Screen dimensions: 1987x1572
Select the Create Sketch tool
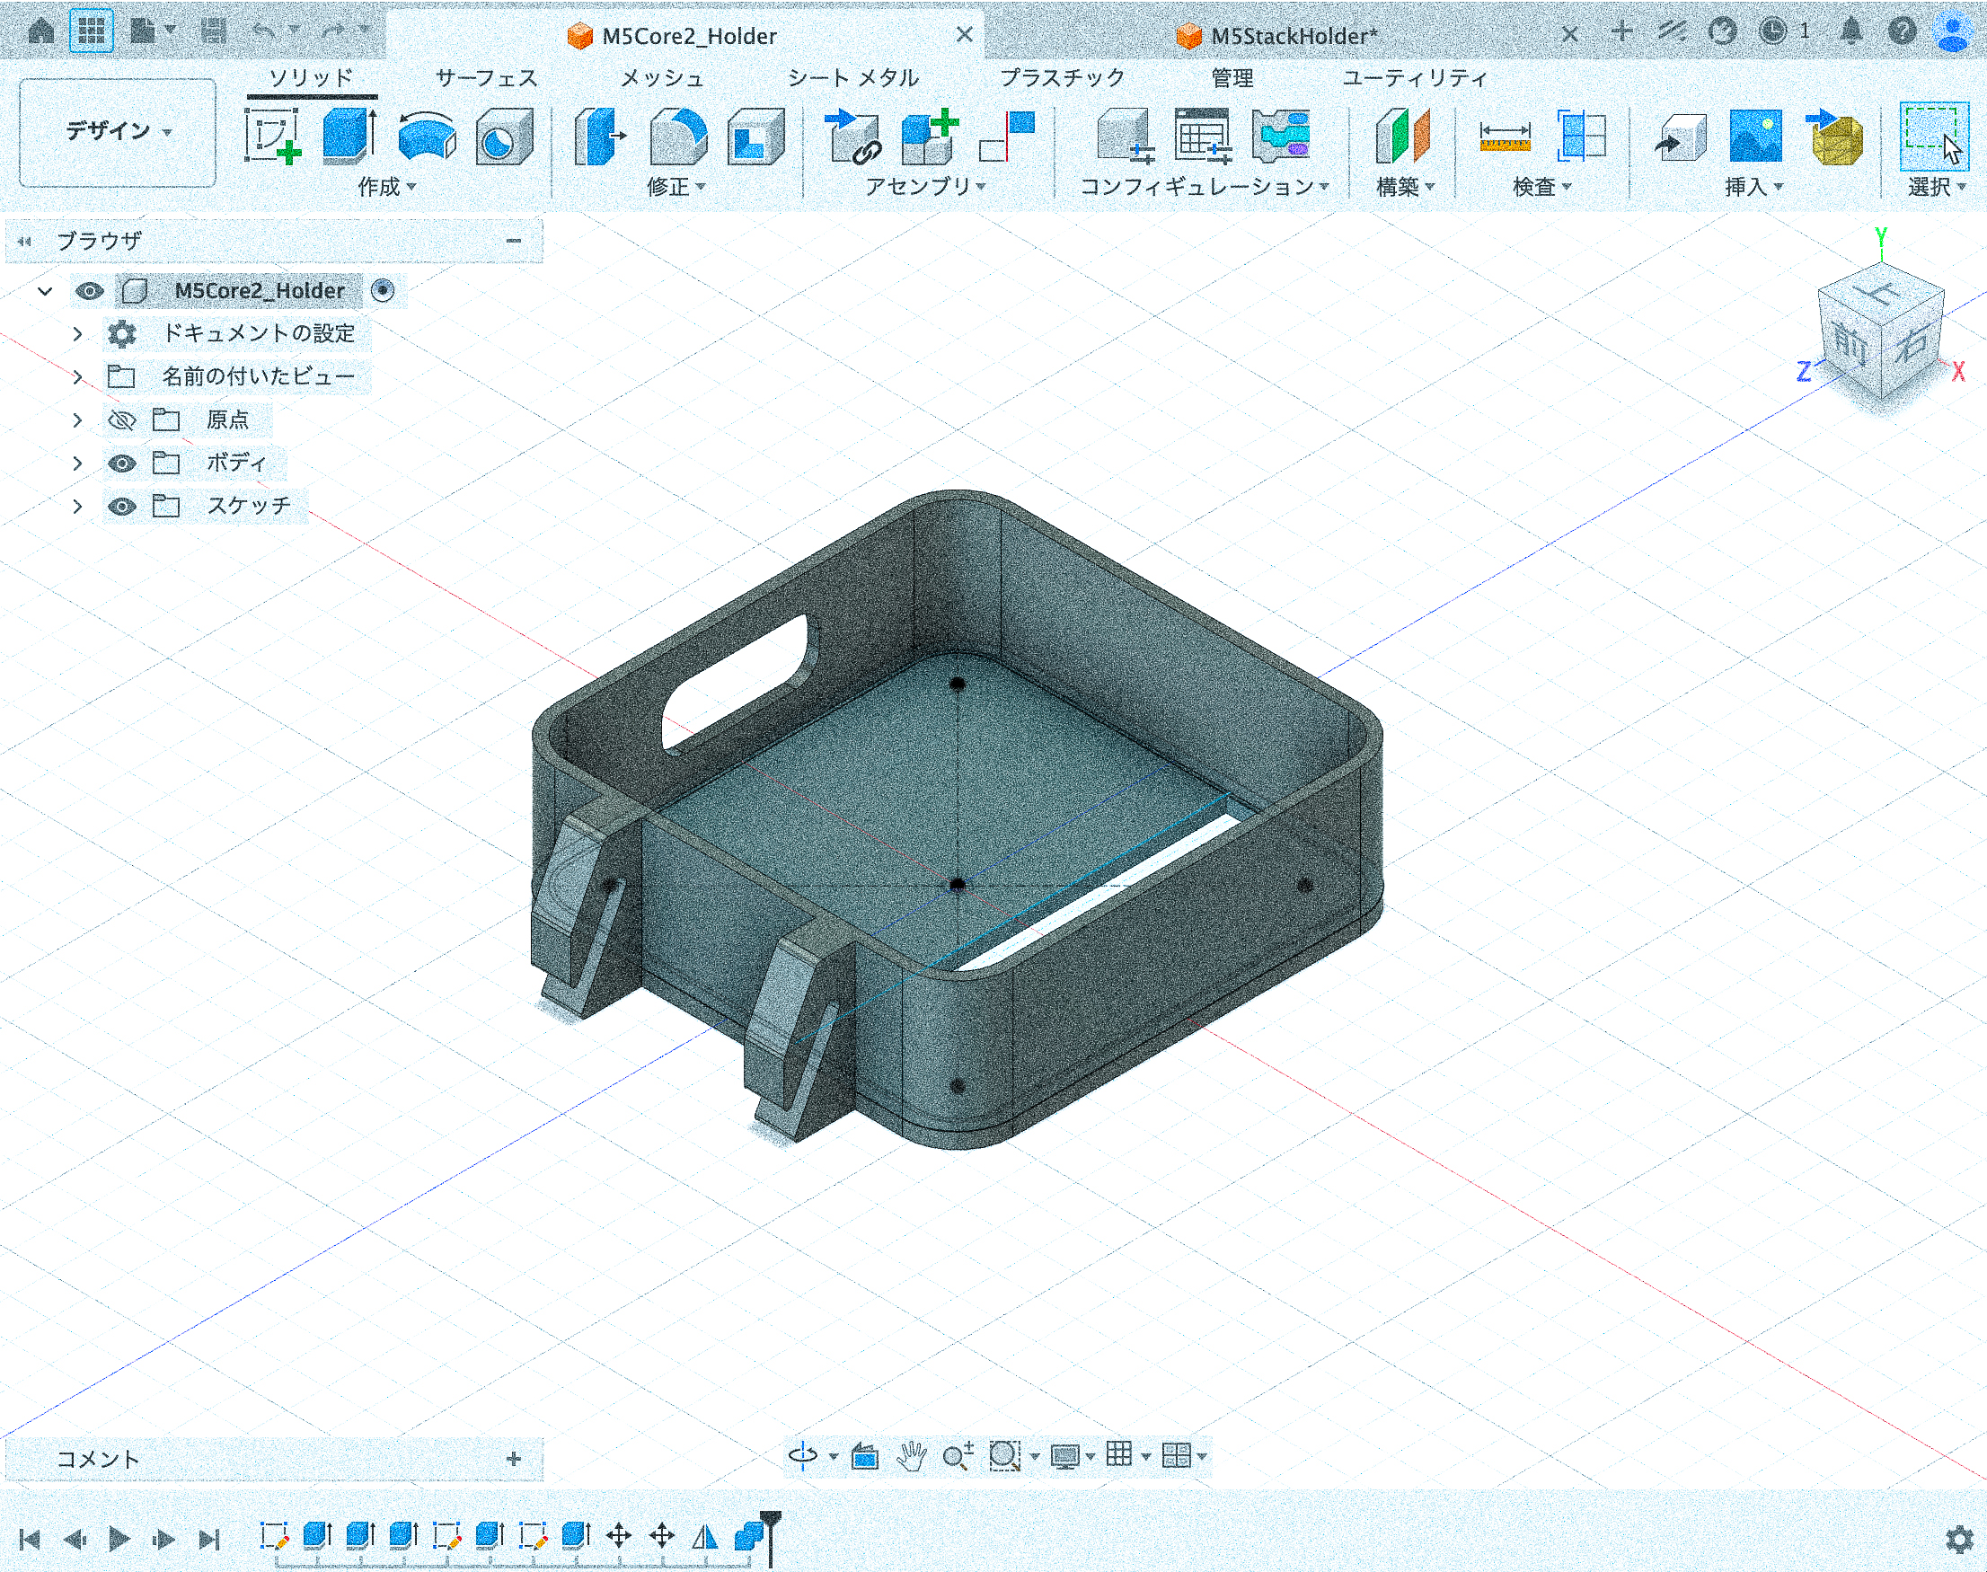(272, 137)
